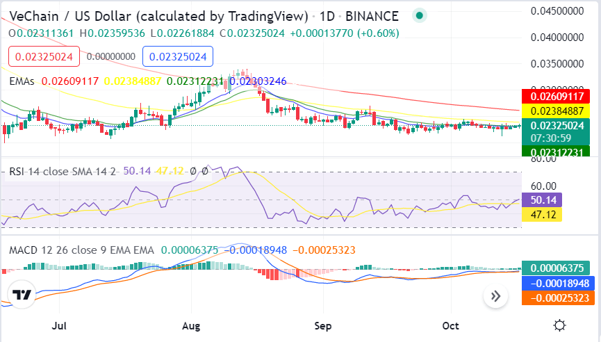The height and width of the screenshot is (342, 601).
Task: Click the blue-bordered 0.02325024 buy price box
Action: tap(178, 57)
